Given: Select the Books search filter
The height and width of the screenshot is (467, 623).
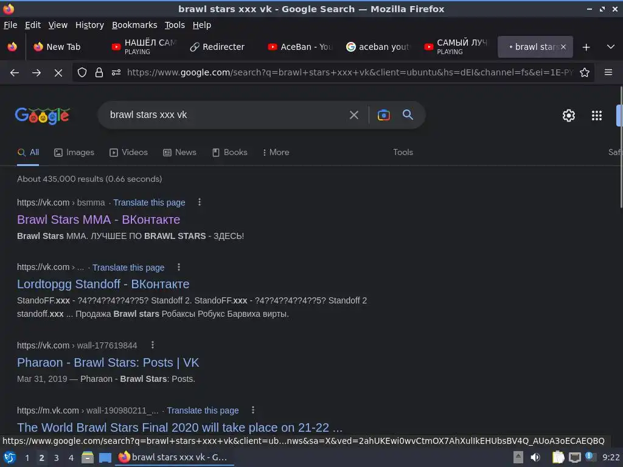Looking at the screenshot, I should coord(229,153).
